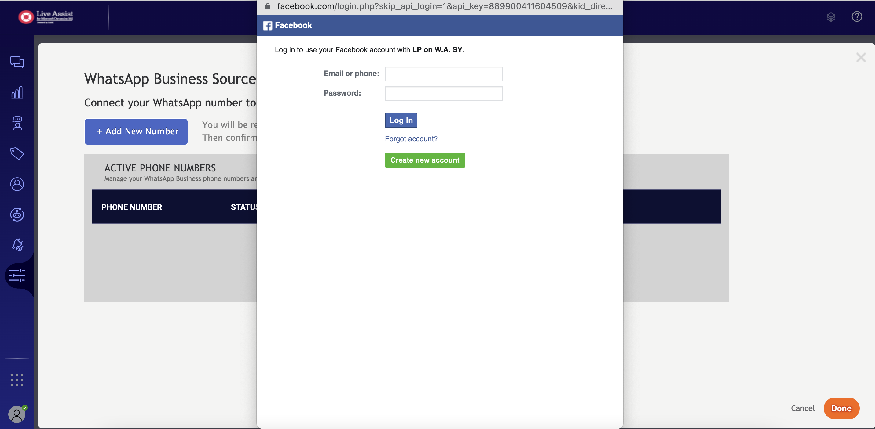Open the Forgot account? link

click(x=411, y=139)
